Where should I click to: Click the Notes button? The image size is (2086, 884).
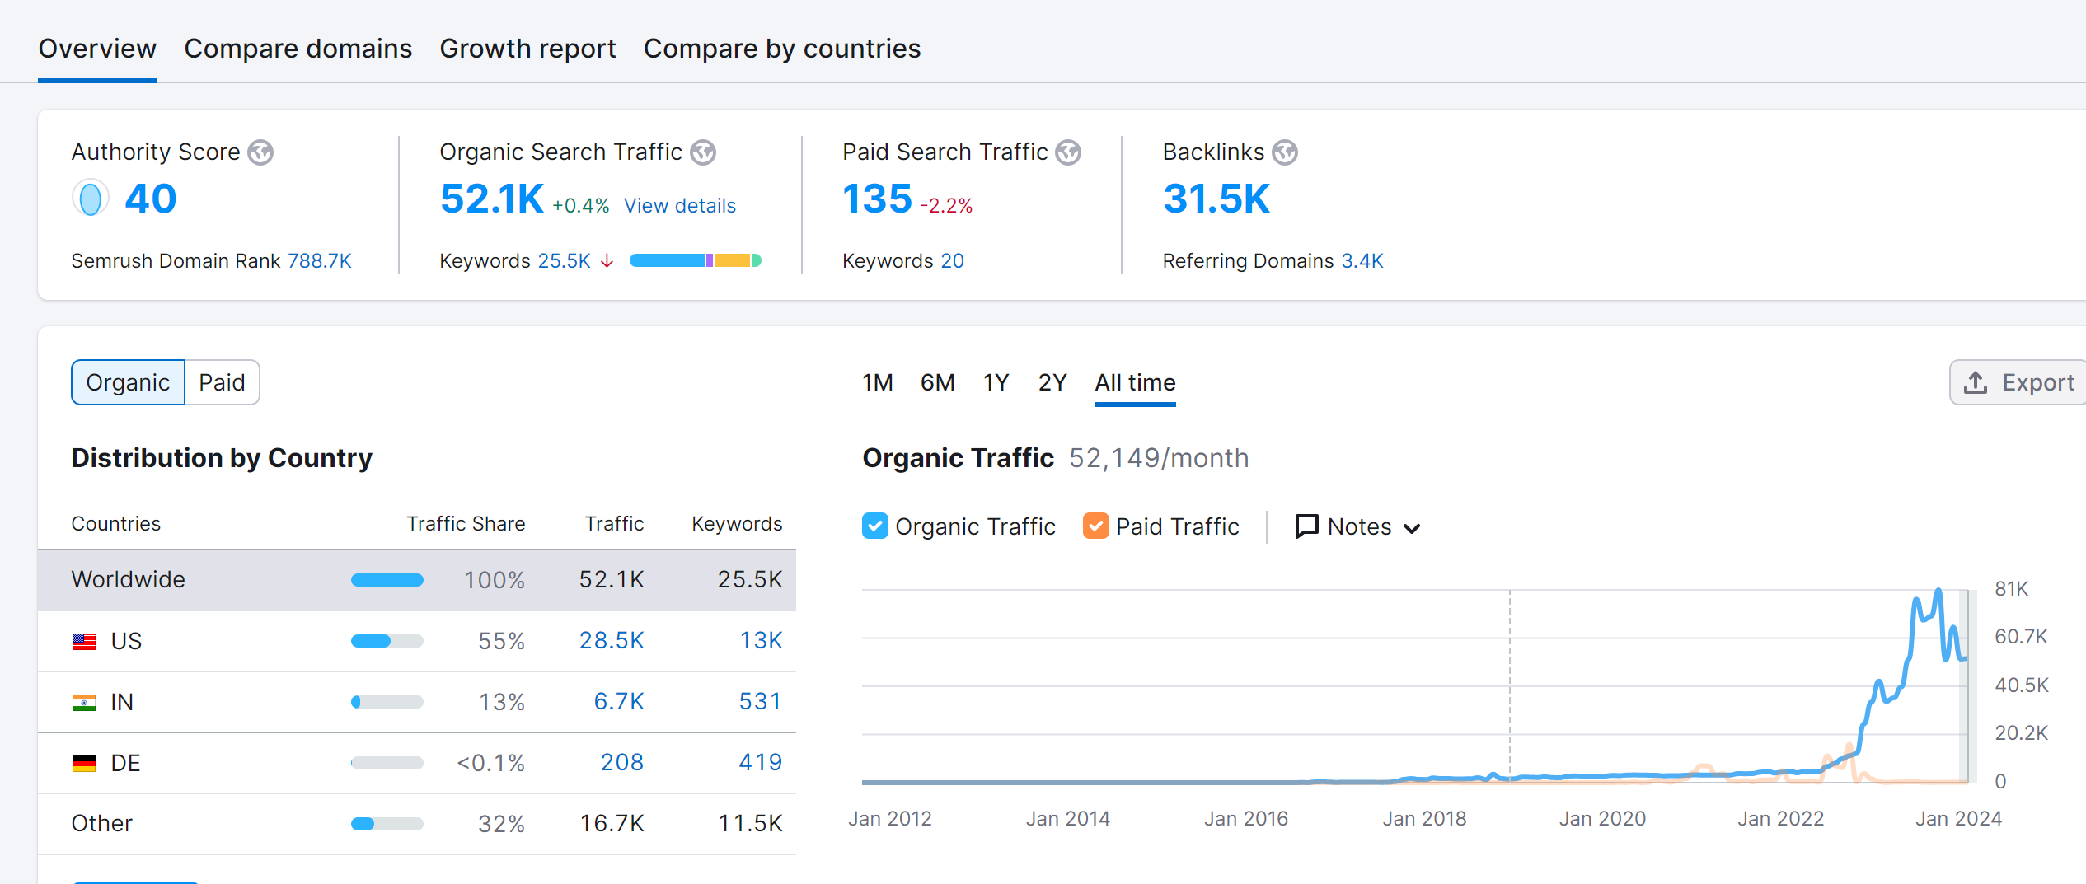pos(1358,526)
